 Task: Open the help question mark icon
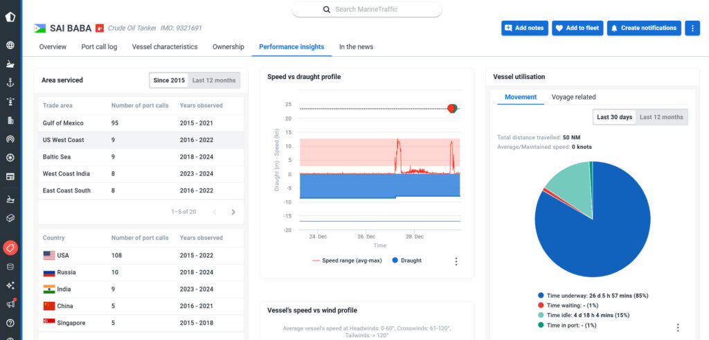10,323
